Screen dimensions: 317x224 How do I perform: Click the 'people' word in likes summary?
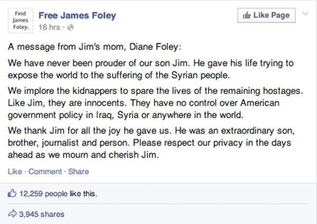(56, 194)
